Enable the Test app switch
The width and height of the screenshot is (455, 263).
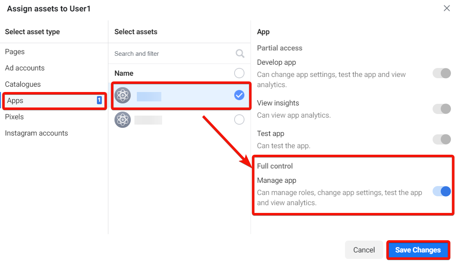442,139
